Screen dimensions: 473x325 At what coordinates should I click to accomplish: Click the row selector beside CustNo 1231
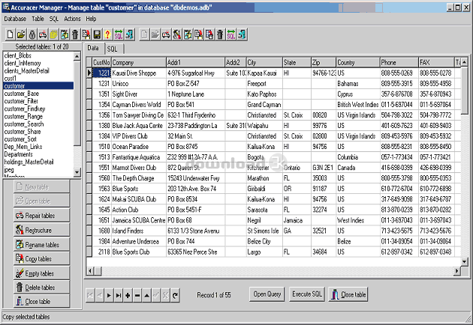[89, 84]
